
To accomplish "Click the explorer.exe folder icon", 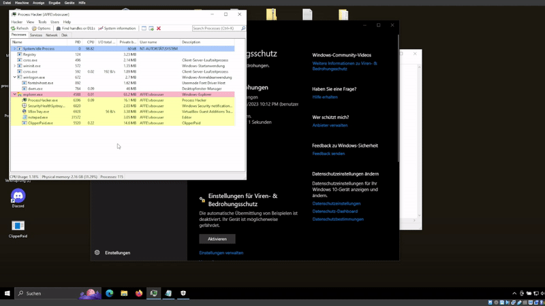I will coord(20,95).
